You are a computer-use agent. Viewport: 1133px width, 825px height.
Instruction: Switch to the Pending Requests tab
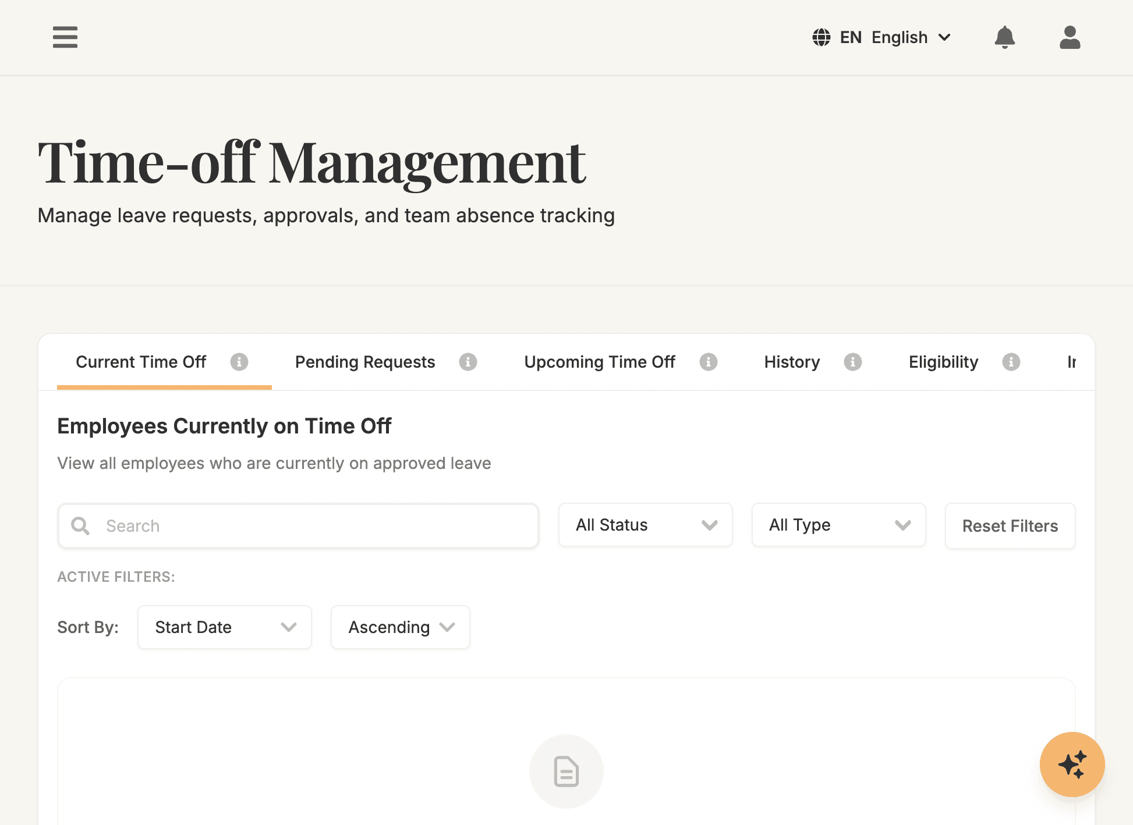365,362
